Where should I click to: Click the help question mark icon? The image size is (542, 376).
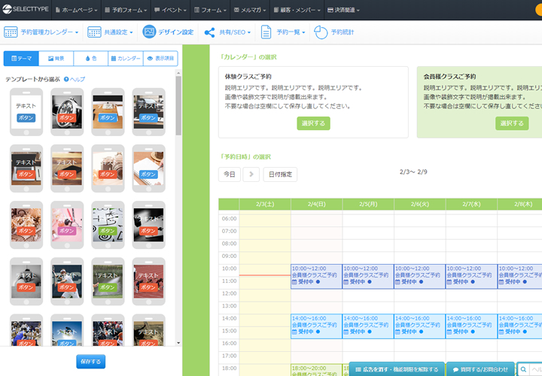(x=66, y=79)
